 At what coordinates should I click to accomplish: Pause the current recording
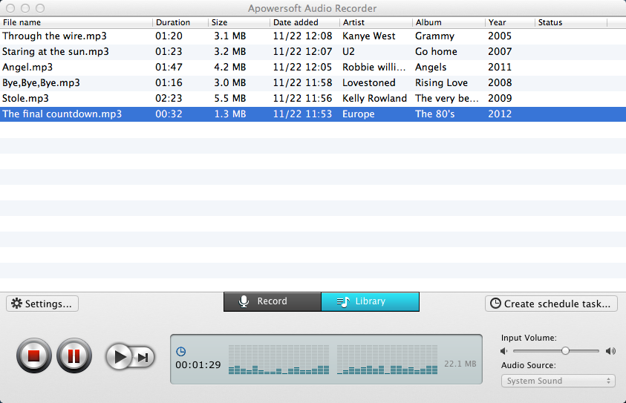(74, 356)
